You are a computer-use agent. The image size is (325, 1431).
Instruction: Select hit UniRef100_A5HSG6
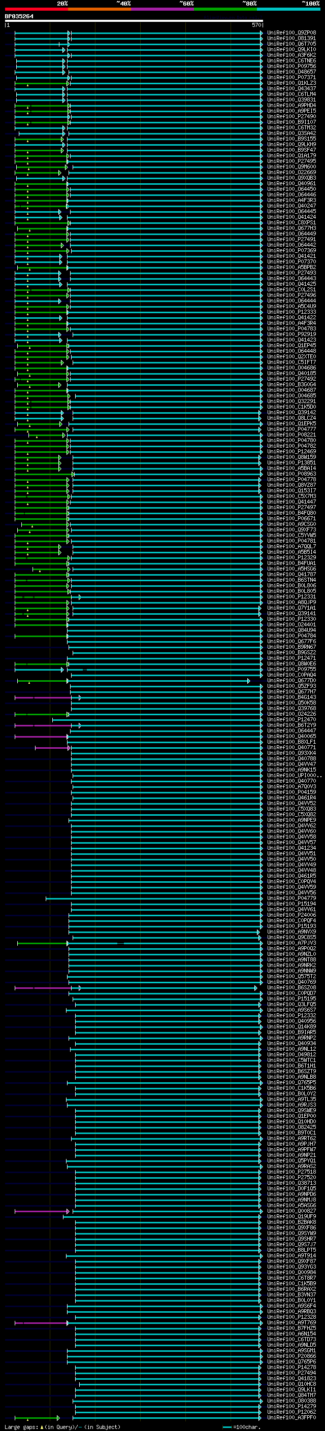coord(291,569)
